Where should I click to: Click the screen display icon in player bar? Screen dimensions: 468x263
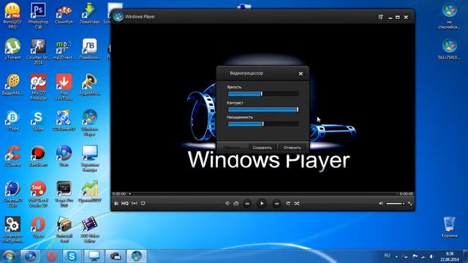tap(143, 203)
